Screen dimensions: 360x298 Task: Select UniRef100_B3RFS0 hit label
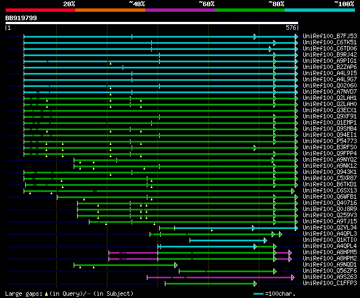point(330,147)
